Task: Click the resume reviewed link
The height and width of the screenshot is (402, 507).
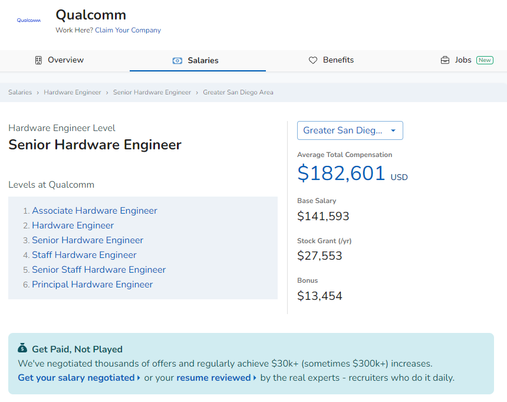Action: click(x=213, y=378)
